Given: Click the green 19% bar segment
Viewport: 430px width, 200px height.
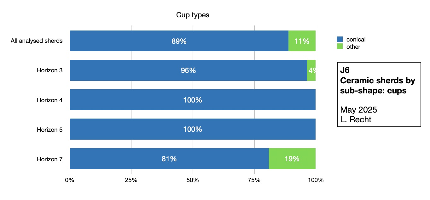Looking at the screenshot, I should tap(292, 159).
